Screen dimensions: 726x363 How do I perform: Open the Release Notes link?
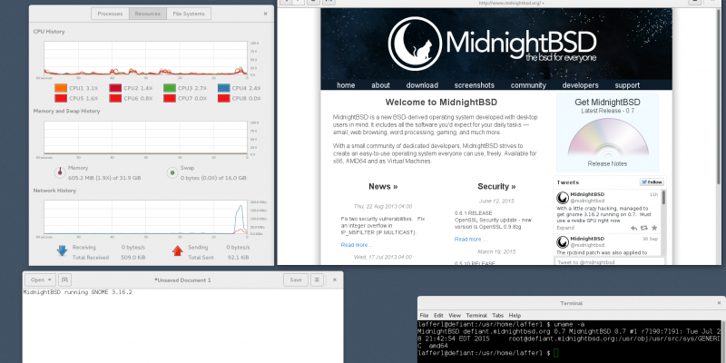point(607,164)
